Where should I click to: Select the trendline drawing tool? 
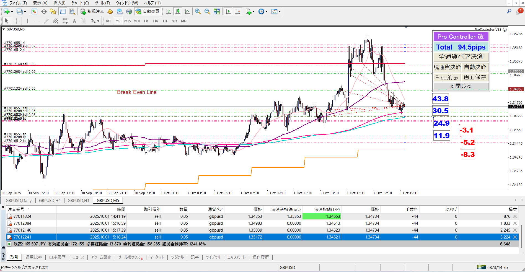click(46, 21)
